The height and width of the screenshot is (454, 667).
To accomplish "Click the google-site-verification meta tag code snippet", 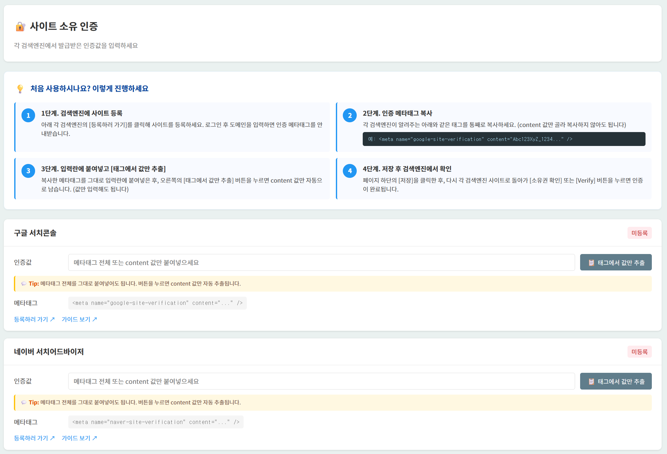I will click(x=157, y=303).
